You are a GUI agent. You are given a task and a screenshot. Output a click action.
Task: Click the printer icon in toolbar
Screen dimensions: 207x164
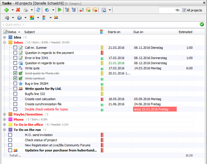25,10
